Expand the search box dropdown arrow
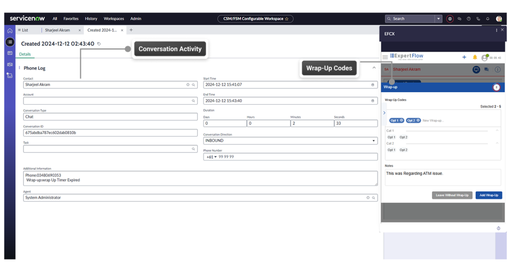This screenshot has height=272, width=511. [439, 19]
